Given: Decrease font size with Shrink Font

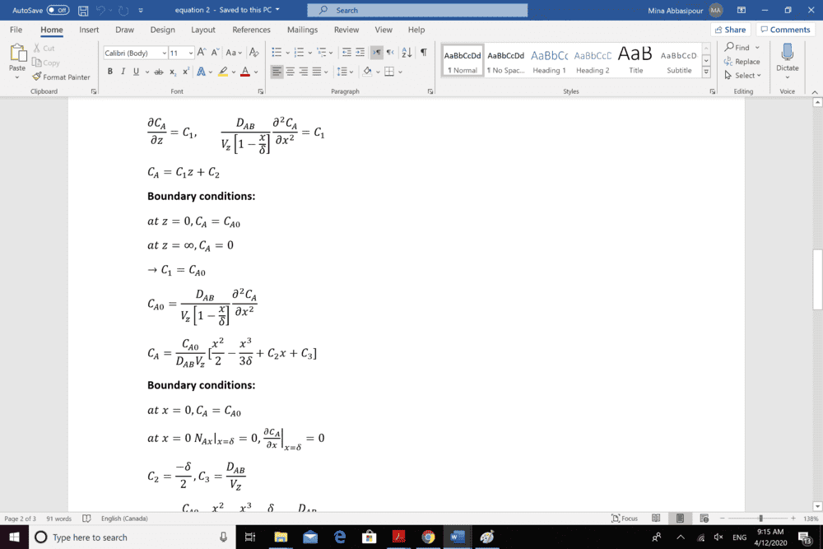Looking at the screenshot, I should (215, 53).
